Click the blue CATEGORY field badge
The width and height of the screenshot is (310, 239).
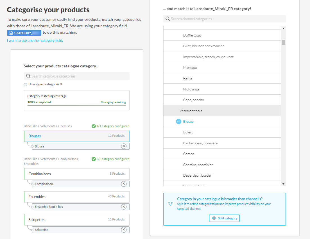(x=24, y=33)
